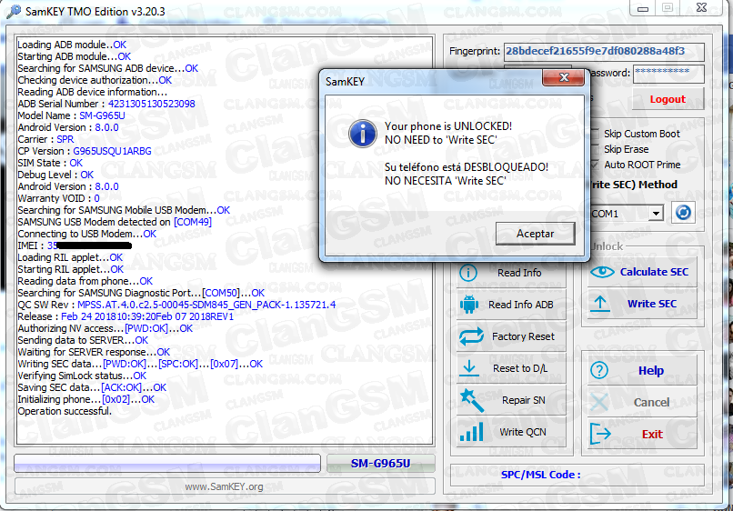Click the Write SEC upload arrow icon
This screenshot has height=511, width=733.
(600, 304)
